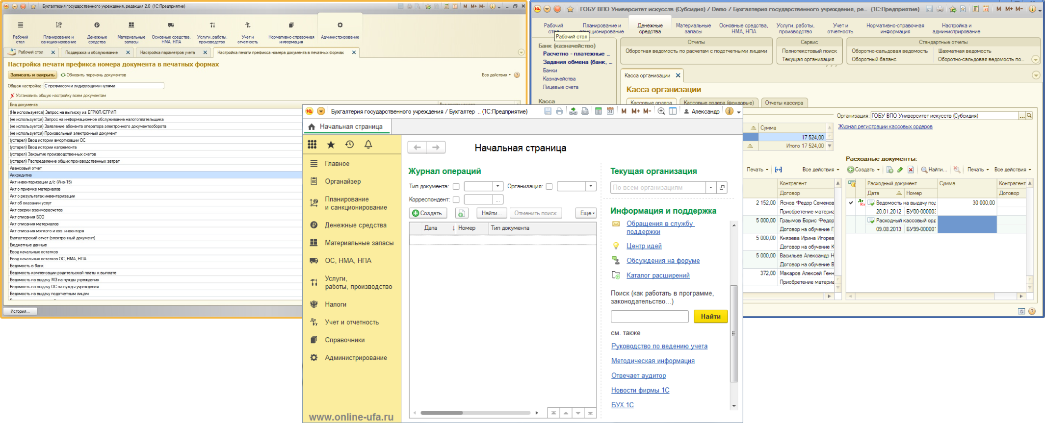This screenshot has width=1045, height=423.
Task: Click the save diskette icon in front window title bar
Action: pyautogui.click(x=548, y=111)
